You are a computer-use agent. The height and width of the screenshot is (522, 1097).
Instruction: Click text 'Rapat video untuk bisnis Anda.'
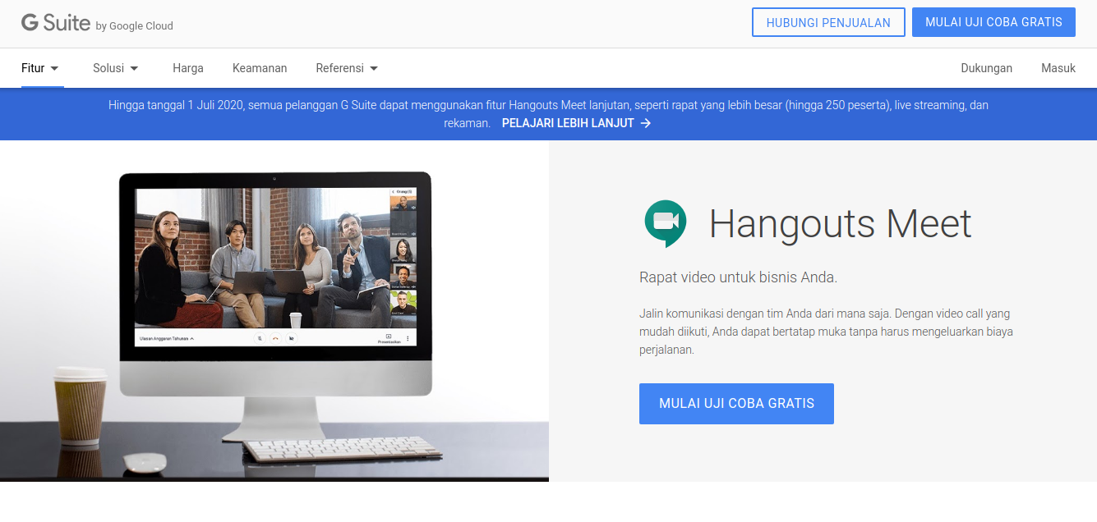pyautogui.click(x=738, y=277)
